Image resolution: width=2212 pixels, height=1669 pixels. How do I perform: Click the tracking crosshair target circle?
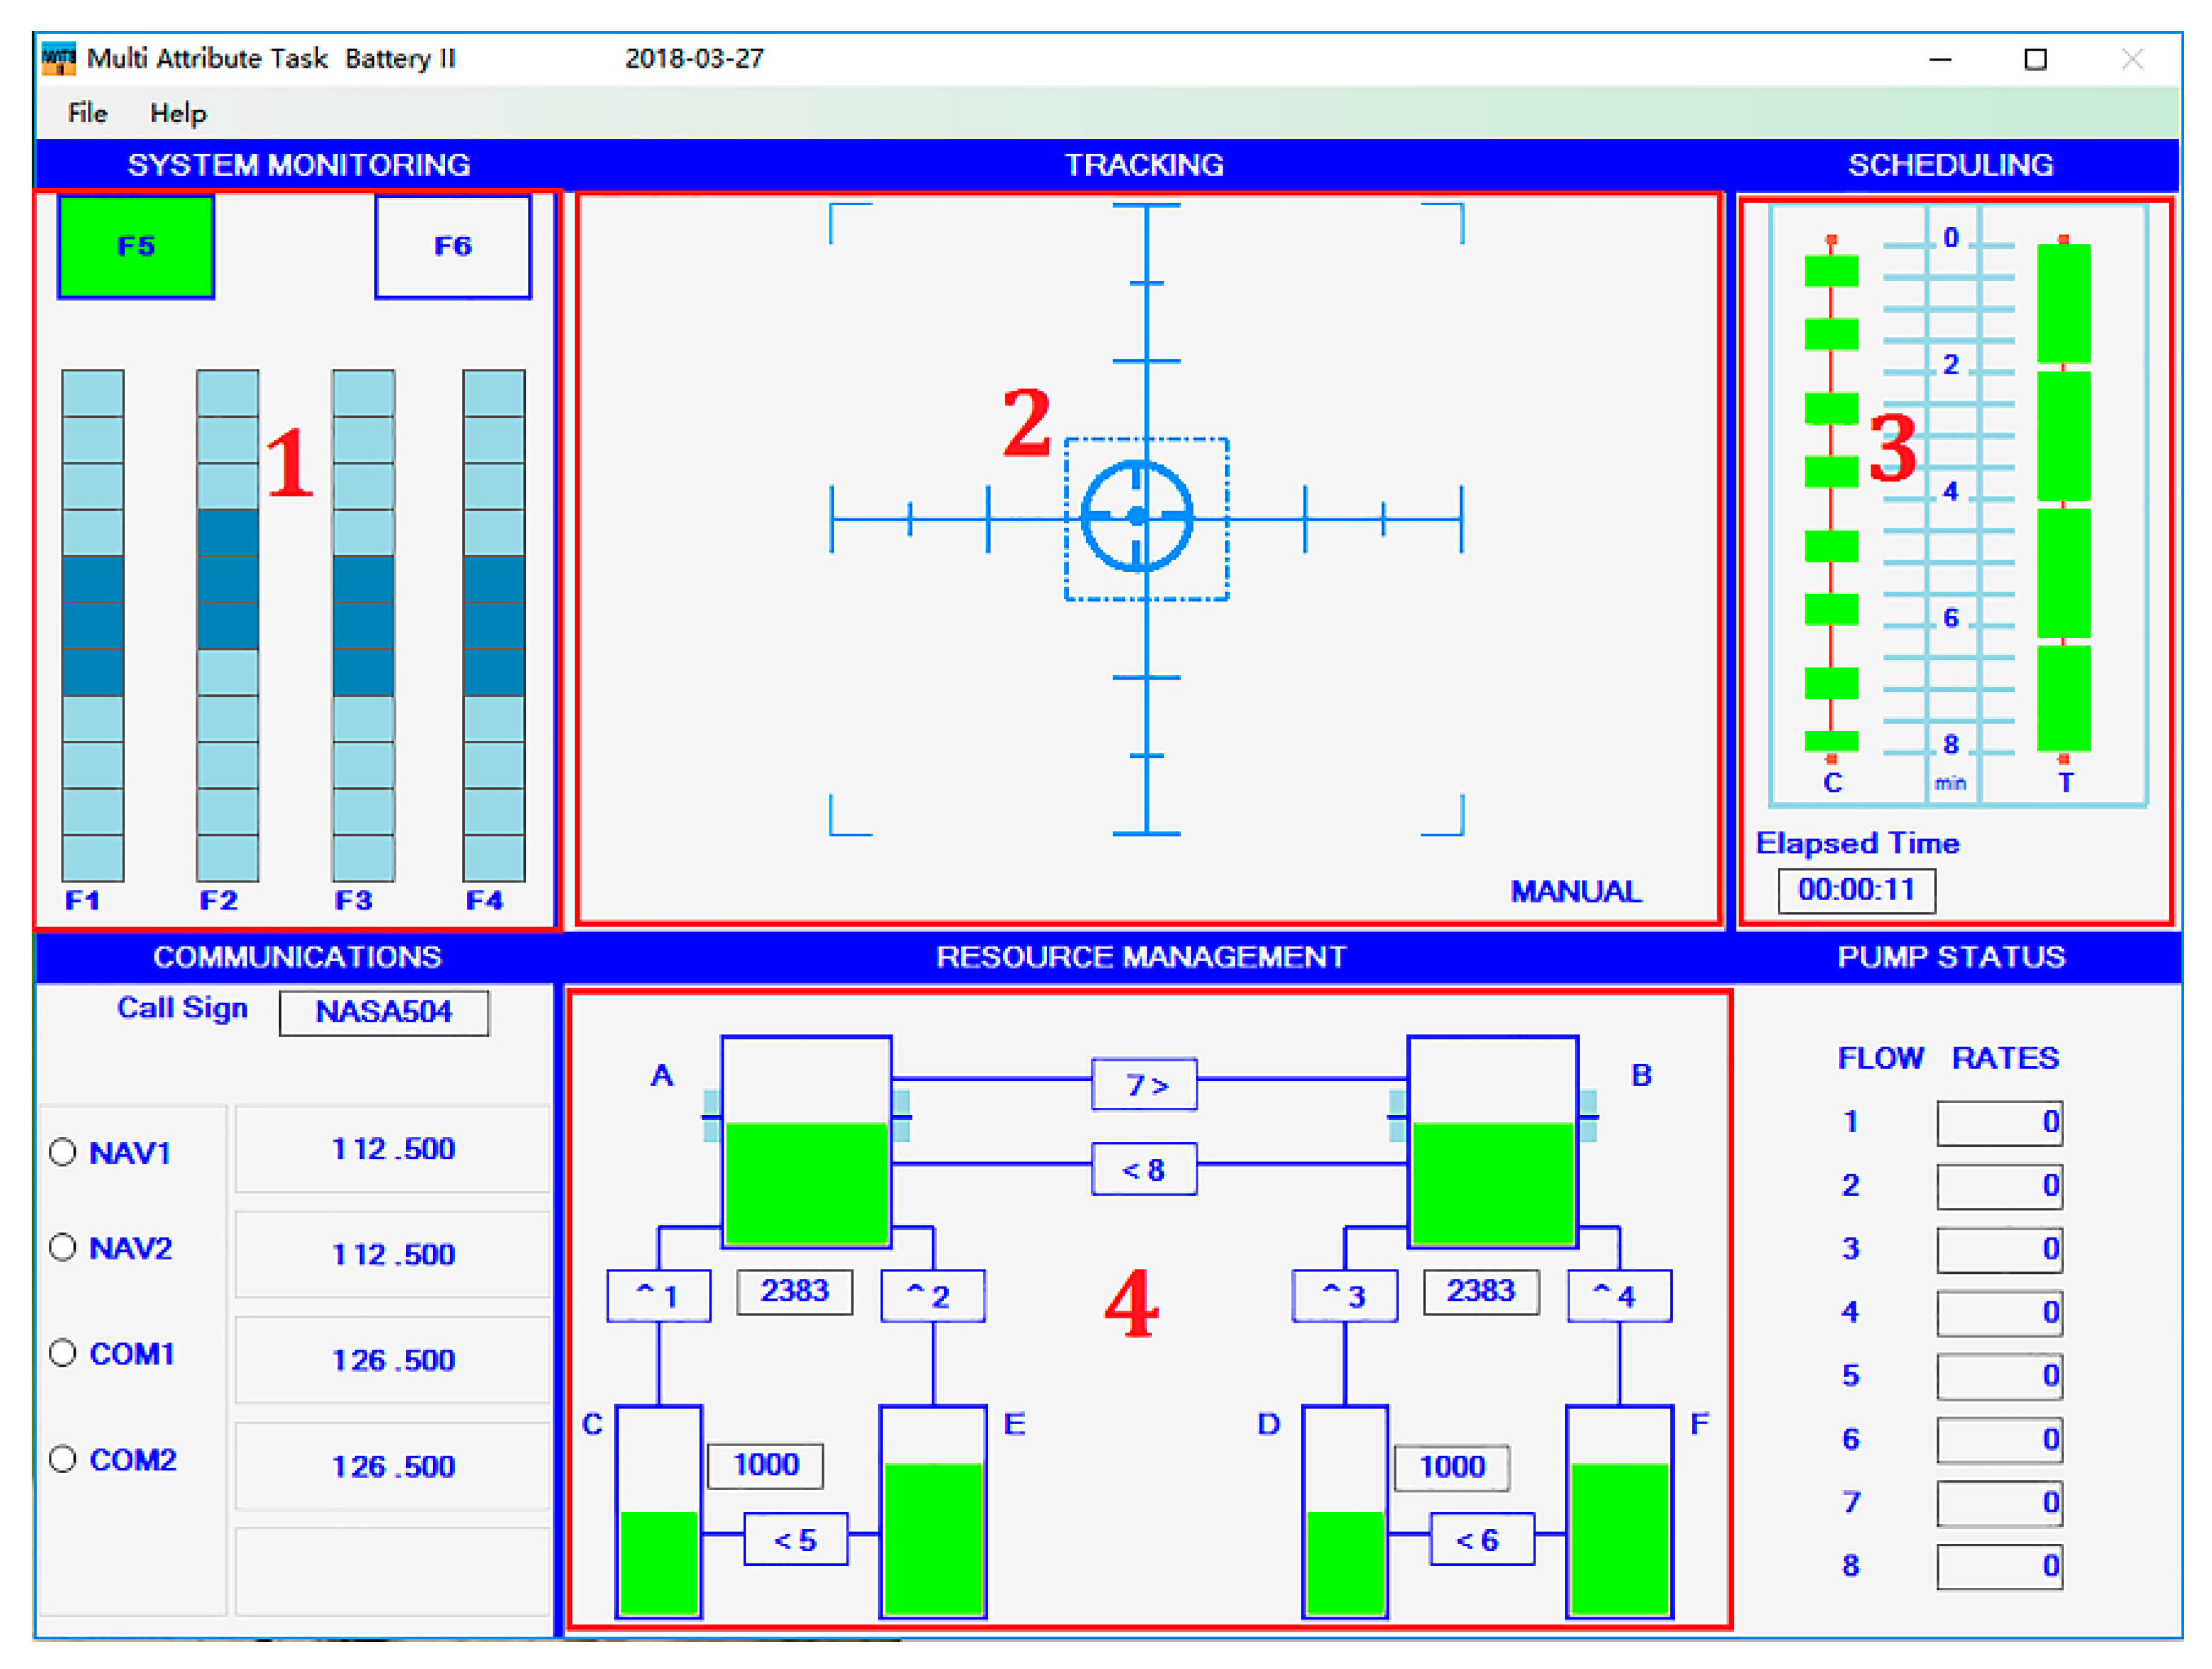[1136, 516]
